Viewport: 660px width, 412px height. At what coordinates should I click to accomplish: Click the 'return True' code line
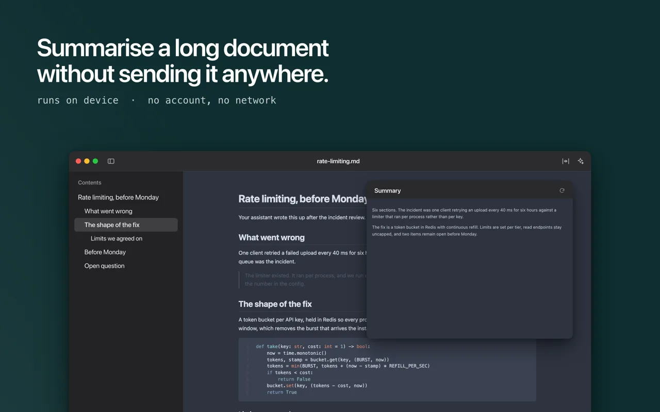coord(282,392)
